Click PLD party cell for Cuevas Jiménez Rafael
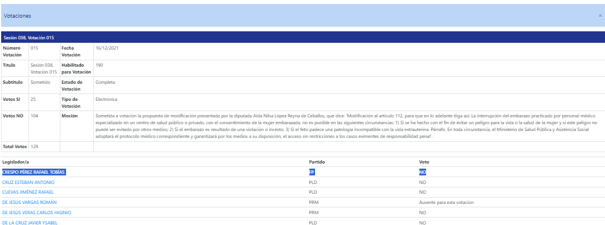 click(x=313, y=192)
